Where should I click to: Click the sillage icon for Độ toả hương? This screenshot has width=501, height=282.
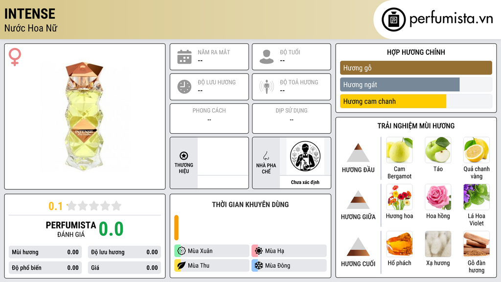(267, 87)
